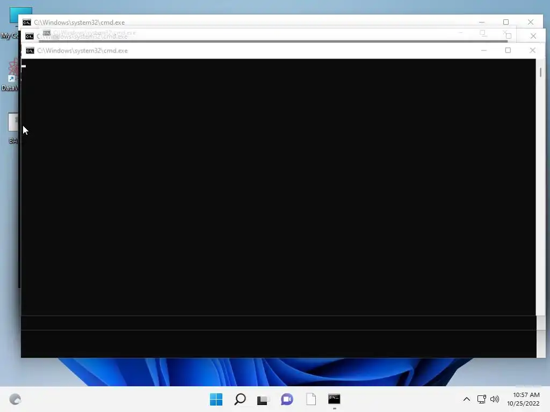Select the cmd.exe taskbar icon
The image size is (550, 412).
[x=334, y=399]
